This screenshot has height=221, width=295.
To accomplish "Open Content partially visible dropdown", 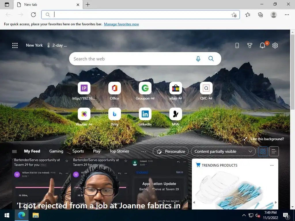I will pos(223,151).
